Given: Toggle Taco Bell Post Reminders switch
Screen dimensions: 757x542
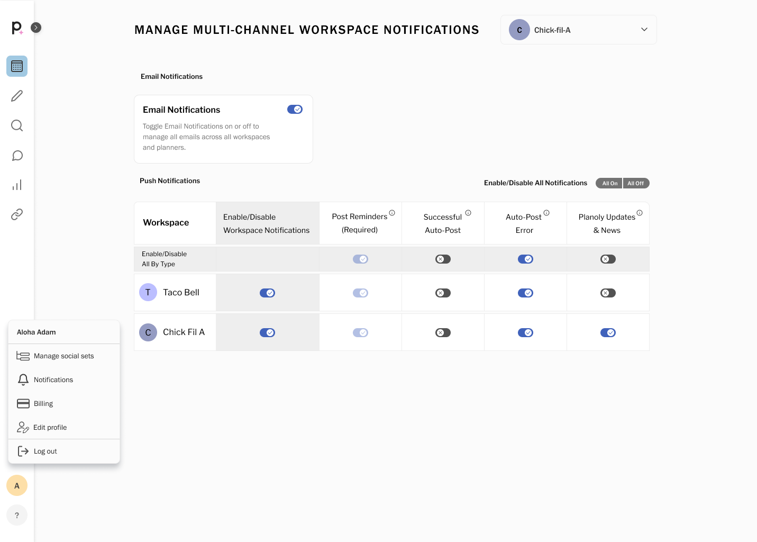Looking at the screenshot, I should (x=360, y=293).
